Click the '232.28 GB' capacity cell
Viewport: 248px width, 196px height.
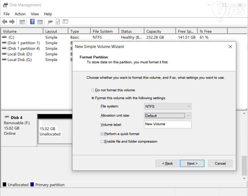[155, 37]
